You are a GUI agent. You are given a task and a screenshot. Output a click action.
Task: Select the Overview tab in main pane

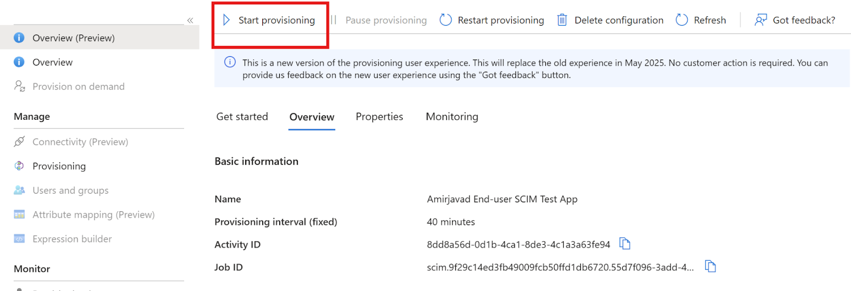click(312, 117)
